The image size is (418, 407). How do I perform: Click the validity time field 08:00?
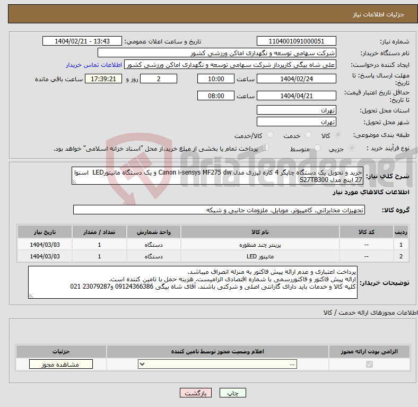click(216, 96)
